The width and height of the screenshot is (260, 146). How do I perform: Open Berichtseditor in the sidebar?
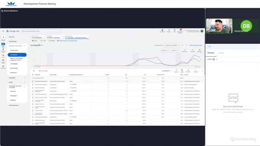point(14,68)
